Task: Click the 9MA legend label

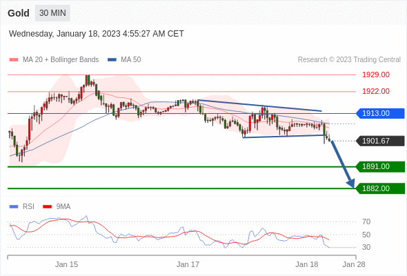Action: tap(63, 207)
